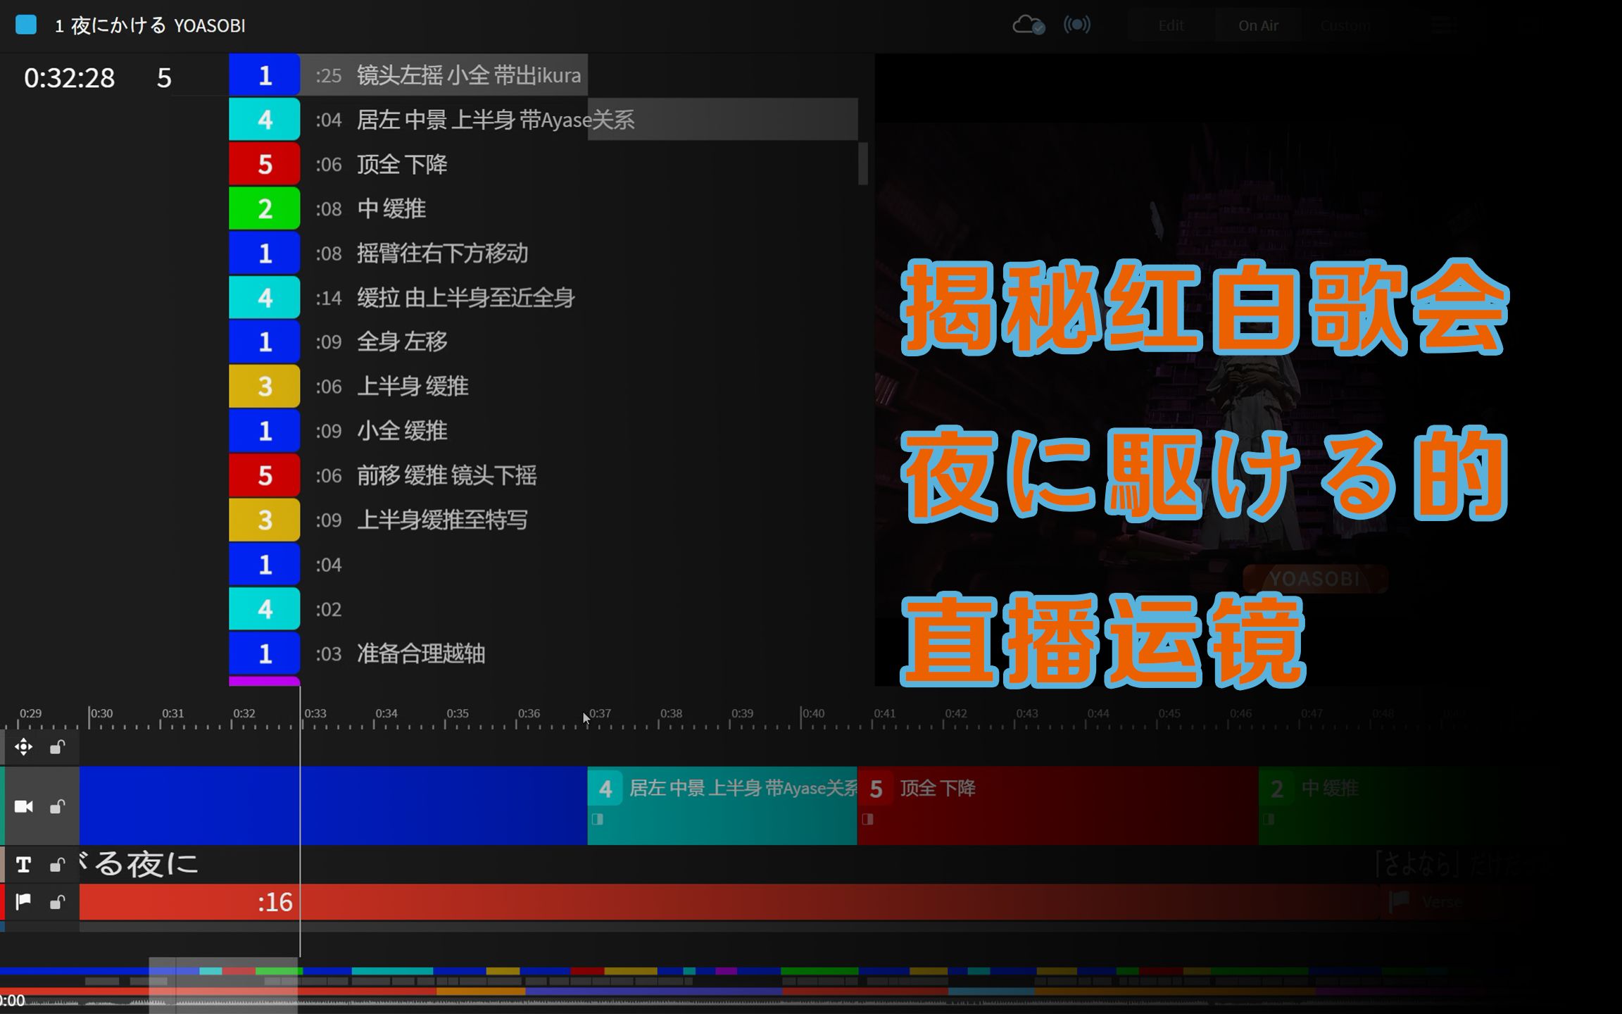
Task: Toggle the lock on the flag track
Action: click(x=58, y=902)
